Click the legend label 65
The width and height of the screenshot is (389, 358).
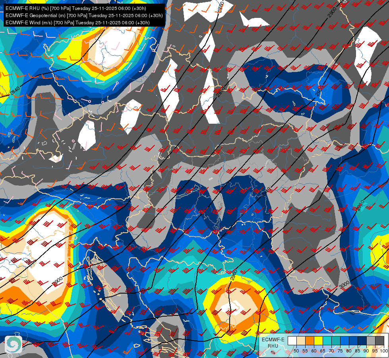[323, 351]
